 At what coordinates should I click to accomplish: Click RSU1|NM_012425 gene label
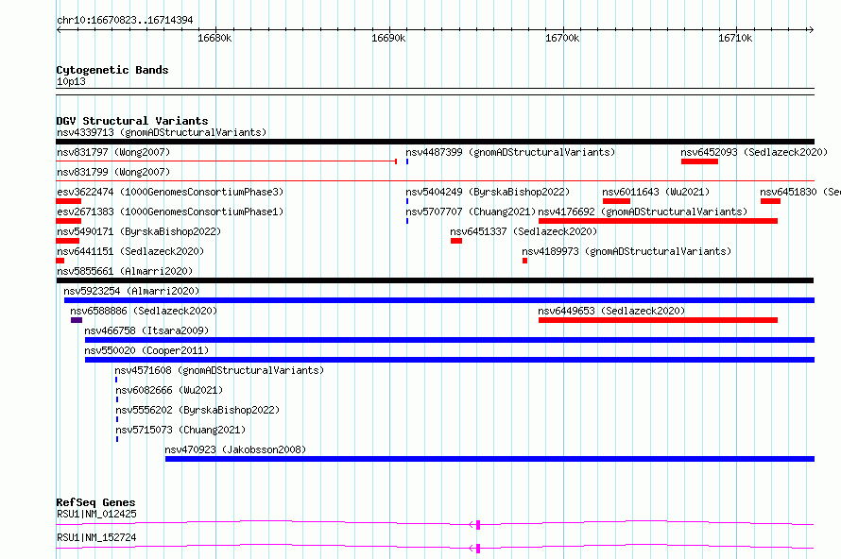pos(96,514)
